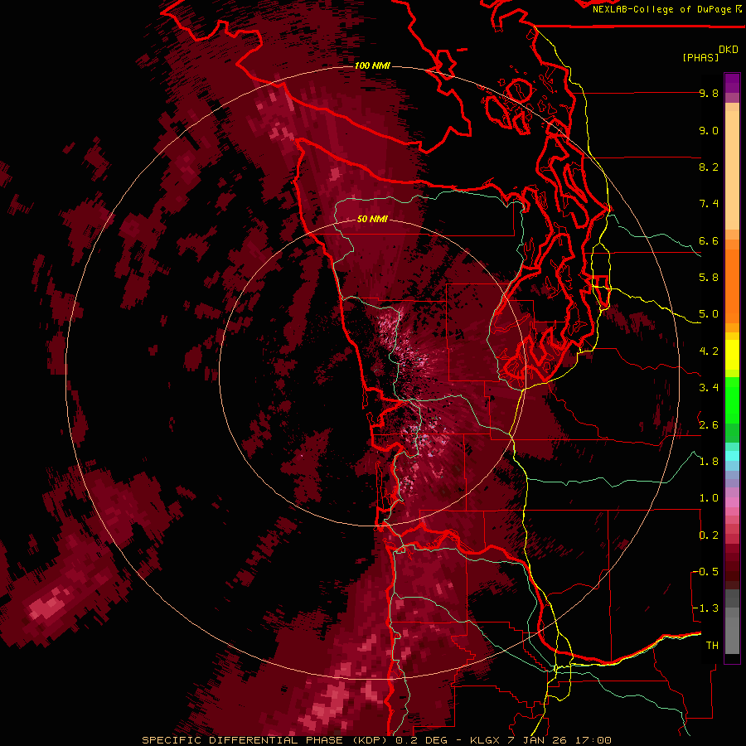Click the 1.8 legend value
746x746 pixels.
pos(709,462)
